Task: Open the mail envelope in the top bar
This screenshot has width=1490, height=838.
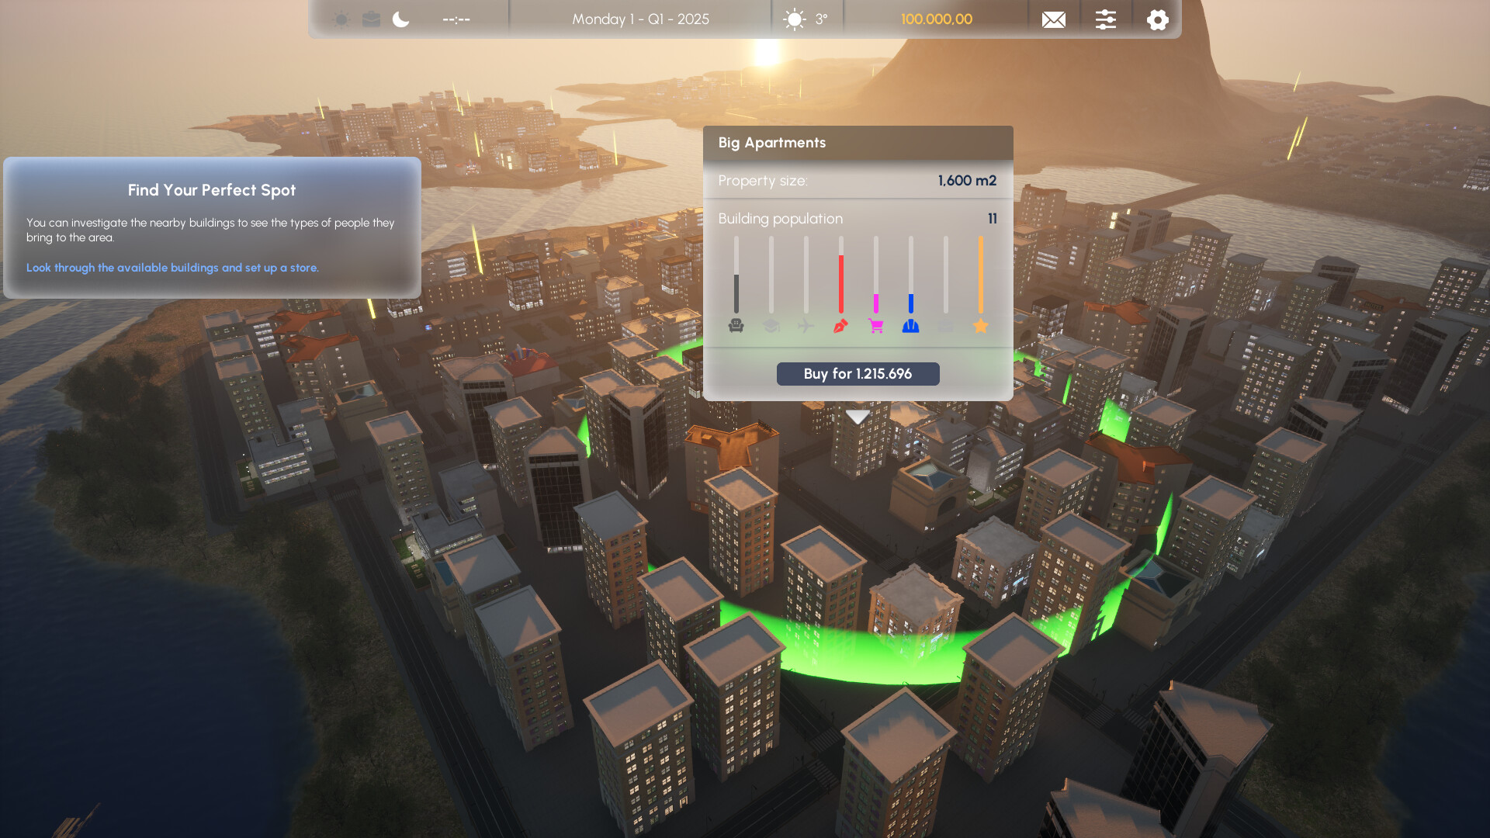Action: 1053,19
